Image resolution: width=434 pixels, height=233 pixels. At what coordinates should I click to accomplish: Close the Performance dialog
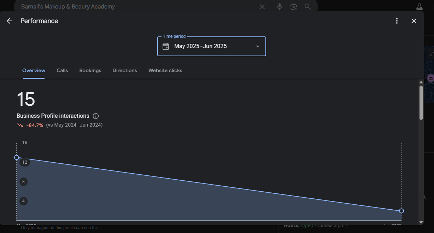click(x=414, y=21)
